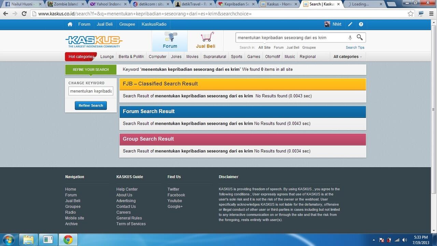Click Twitter footer link
This screenshot has height=246, width=437.
pos(173,189)
